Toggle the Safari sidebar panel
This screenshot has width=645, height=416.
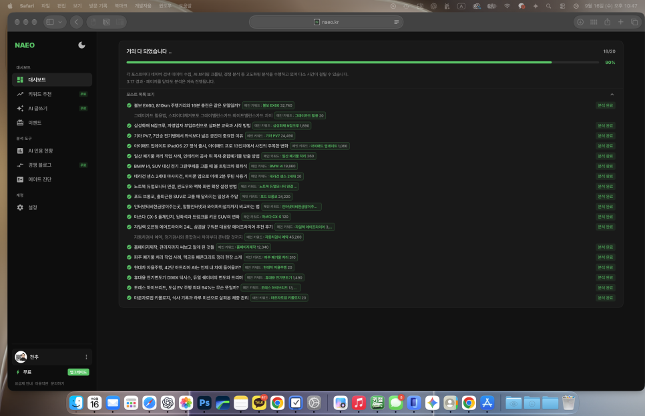pos(50,22)
